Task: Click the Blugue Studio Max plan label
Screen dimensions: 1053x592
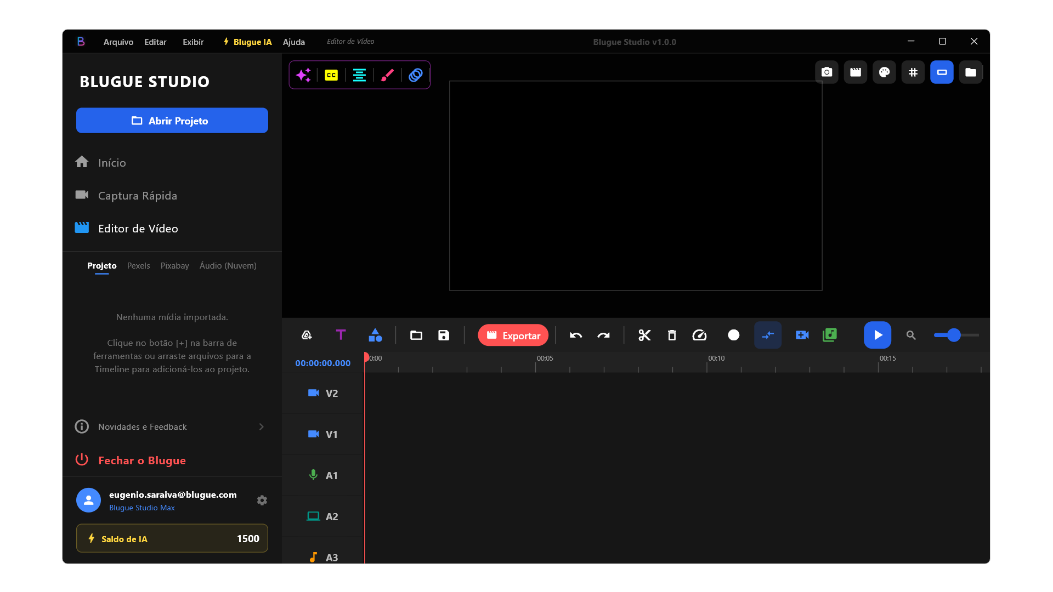Action: pyautogui.click(x=142, y=508)
